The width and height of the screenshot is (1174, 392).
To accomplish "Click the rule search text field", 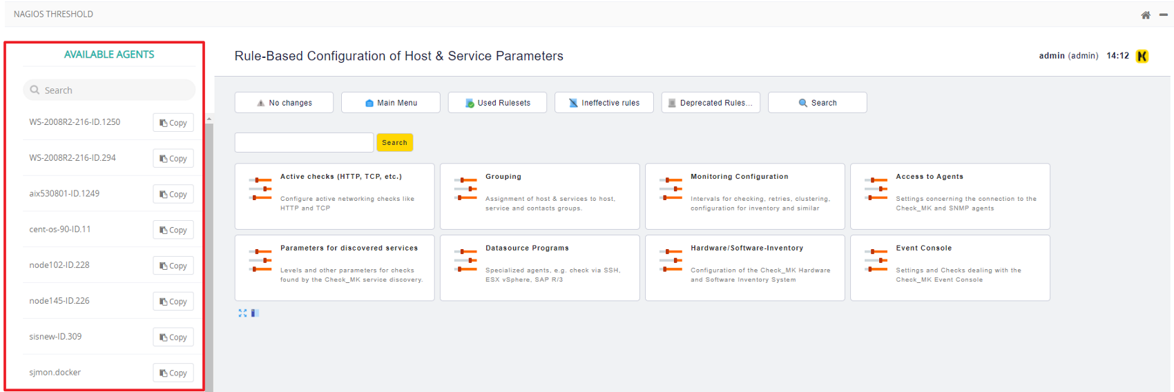I will click(x=304, y=143).
